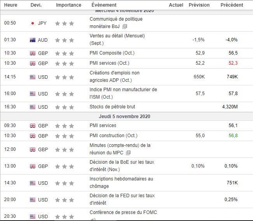Click the US flag on FOMC press conference row

pyautogui.click(x=33, y=216)
